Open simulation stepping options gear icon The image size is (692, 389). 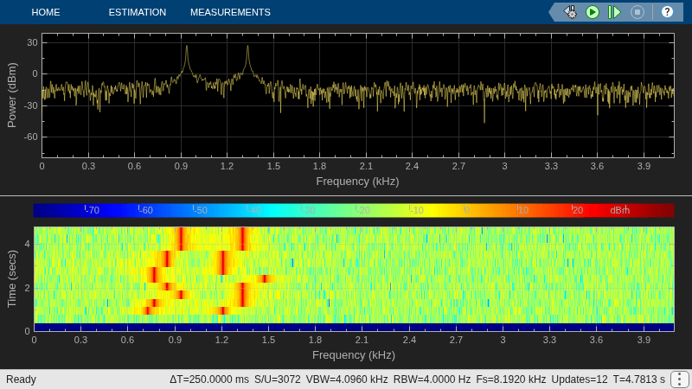570,12
